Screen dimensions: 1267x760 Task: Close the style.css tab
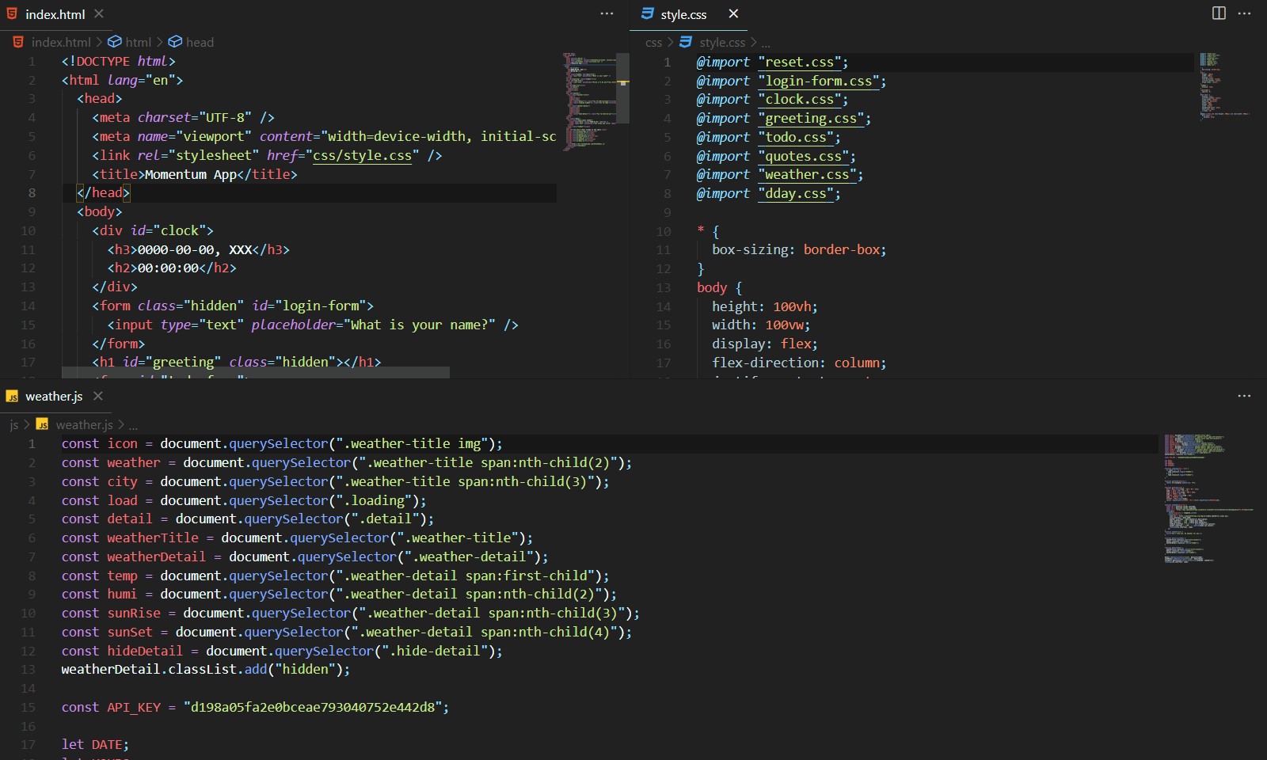pos(733,14)
